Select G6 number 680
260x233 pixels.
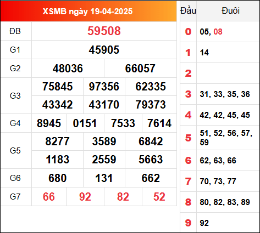(x=58, y=178)
